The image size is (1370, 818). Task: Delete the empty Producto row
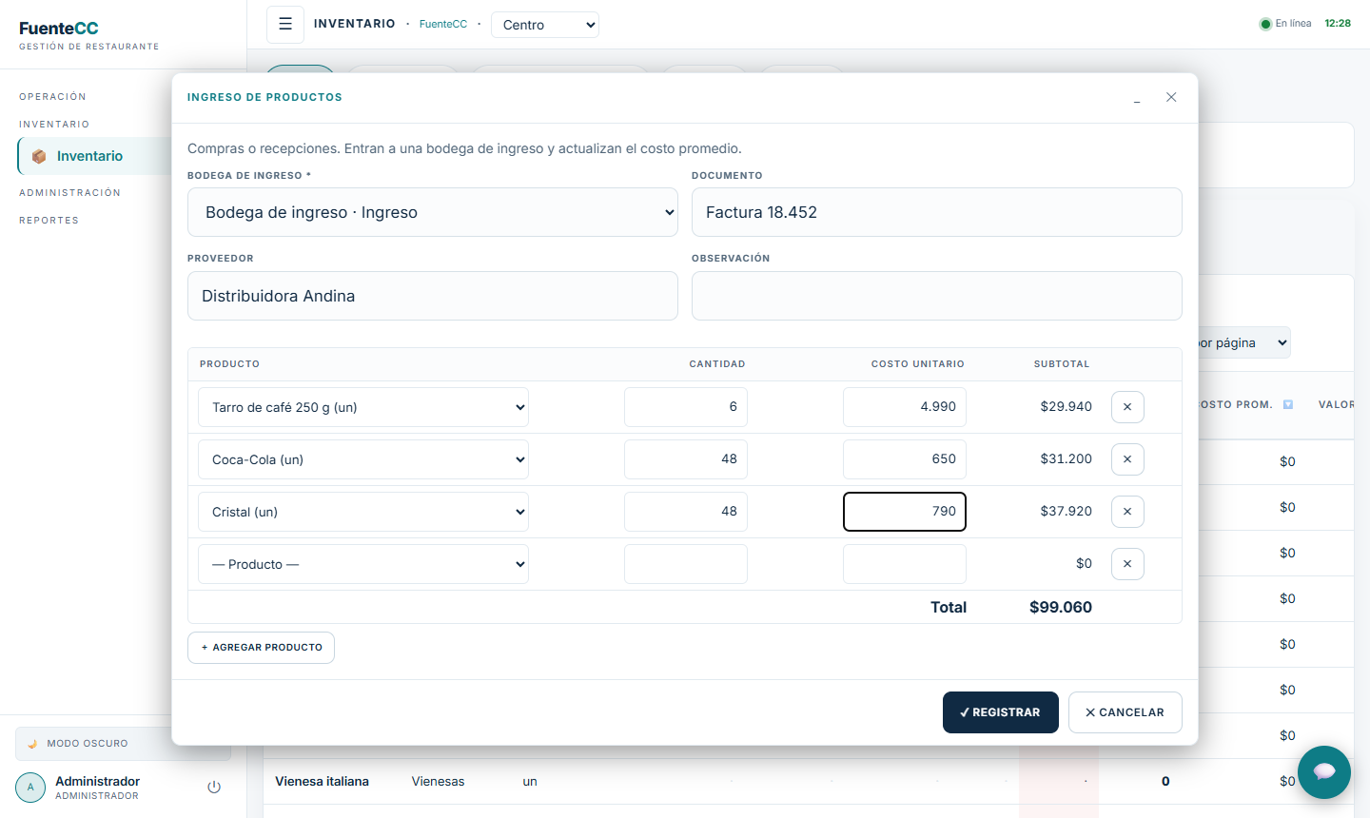(x=1127, y=564)
